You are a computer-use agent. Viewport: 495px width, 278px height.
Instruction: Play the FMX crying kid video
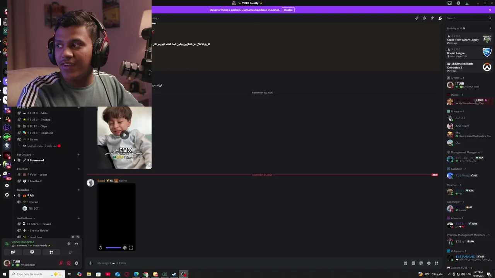[124, 135]
